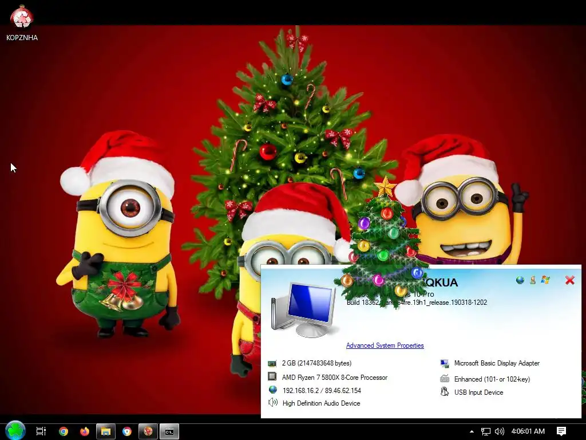Click the shamrock Start orb

[15, 431]
